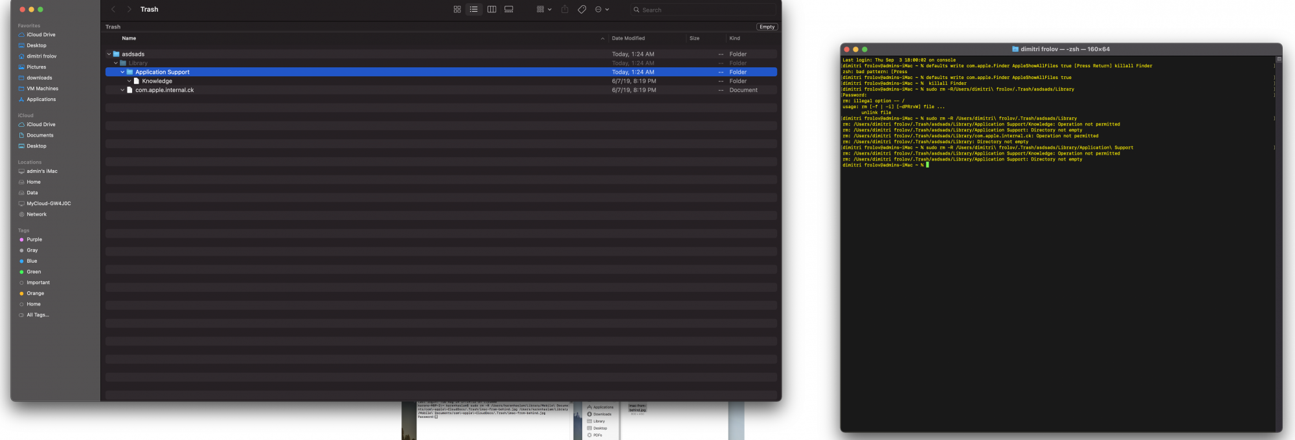The width and height of the screenshot is (1295, 440).
Task: Collapse the Application Support disclosure chevron
Action: pos(122,72)
